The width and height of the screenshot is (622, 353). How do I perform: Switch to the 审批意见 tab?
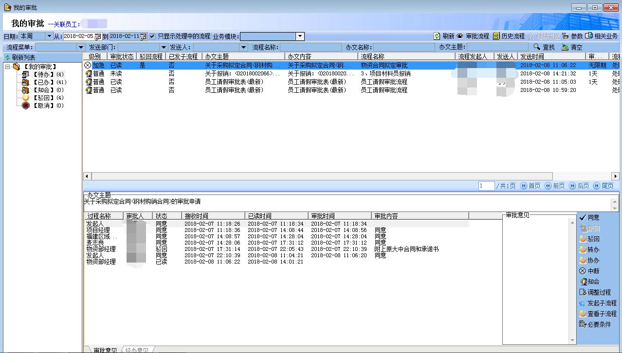(x=104, y=350)
